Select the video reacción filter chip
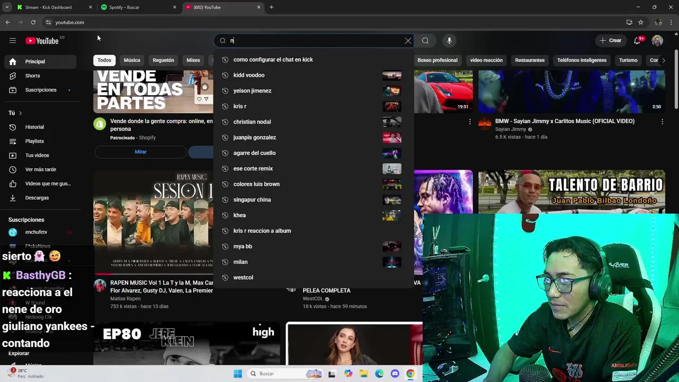Viewport: 679px width, 382px height. click(486, 60)
